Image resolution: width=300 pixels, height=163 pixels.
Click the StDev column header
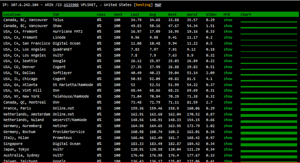(211, 14)
